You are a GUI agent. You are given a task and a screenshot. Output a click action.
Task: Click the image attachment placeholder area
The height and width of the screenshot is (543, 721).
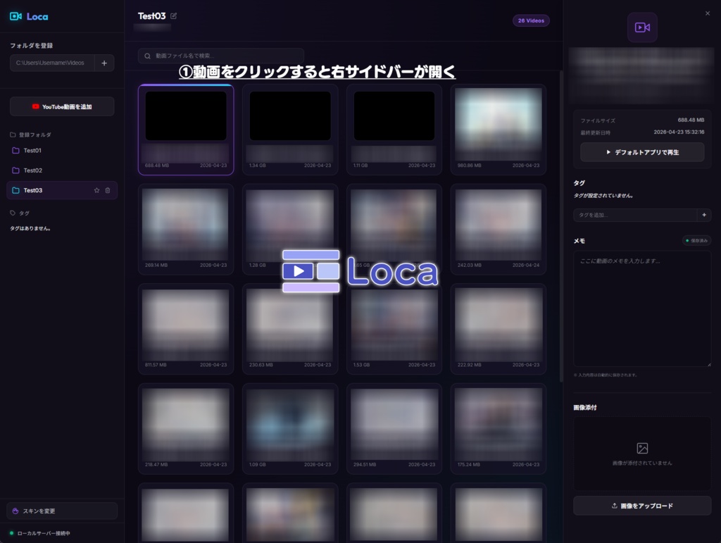pyautogui.click(x=642, y=454)
